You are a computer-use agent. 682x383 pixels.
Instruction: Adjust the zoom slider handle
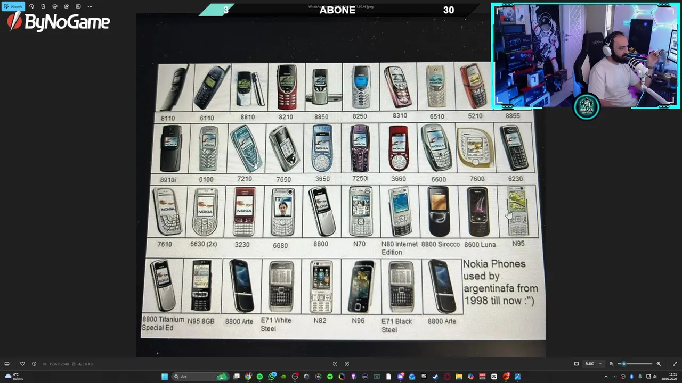click(x=623, y=364)
